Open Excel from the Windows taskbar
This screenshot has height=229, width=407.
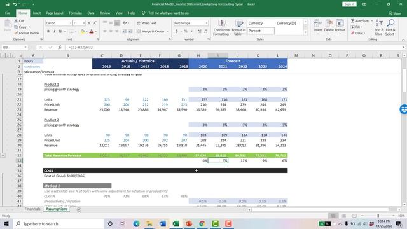pos(176,223)
